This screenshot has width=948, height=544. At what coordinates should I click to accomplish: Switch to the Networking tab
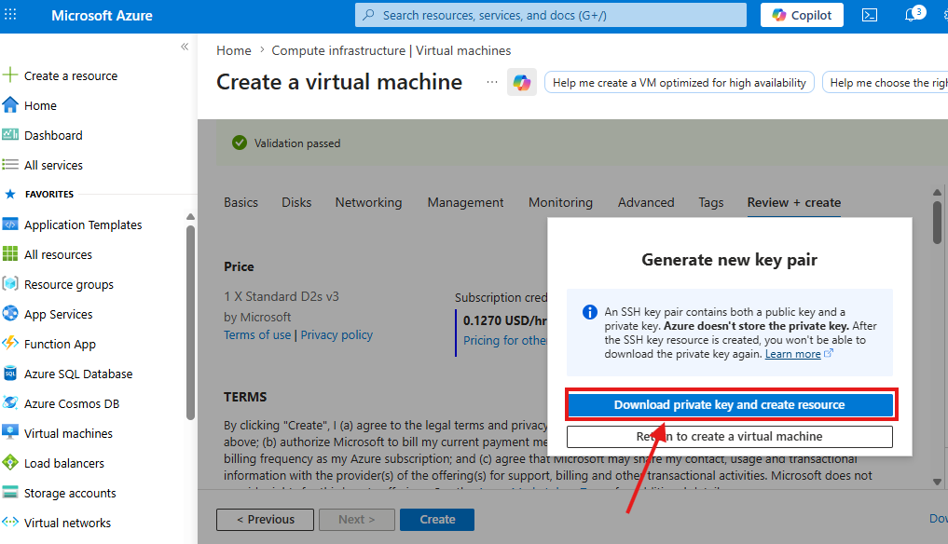[368, 202]
